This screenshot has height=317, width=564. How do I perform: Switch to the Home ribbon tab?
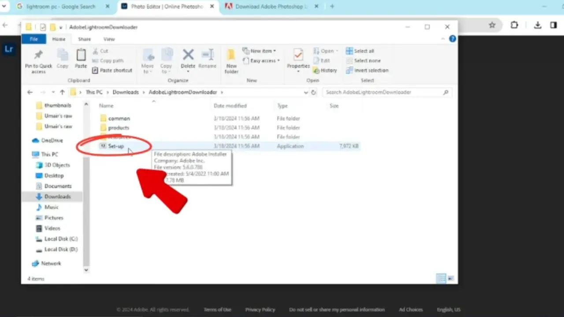click(59, 39)
